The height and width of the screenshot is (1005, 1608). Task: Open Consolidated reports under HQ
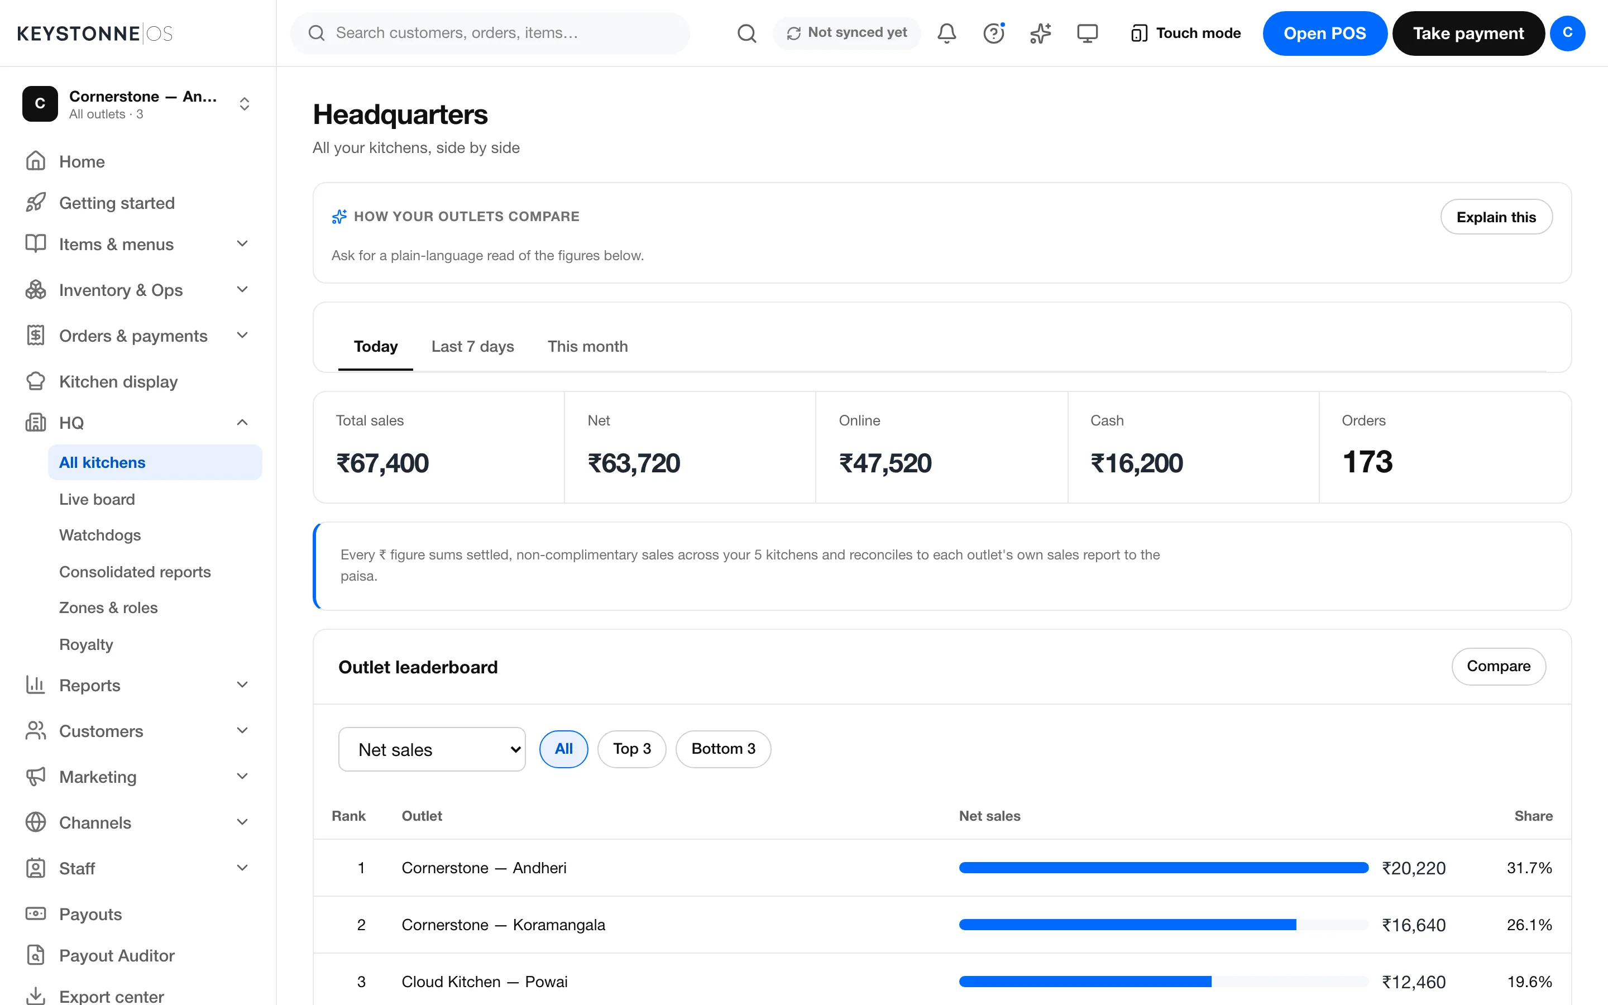point(155,572)
